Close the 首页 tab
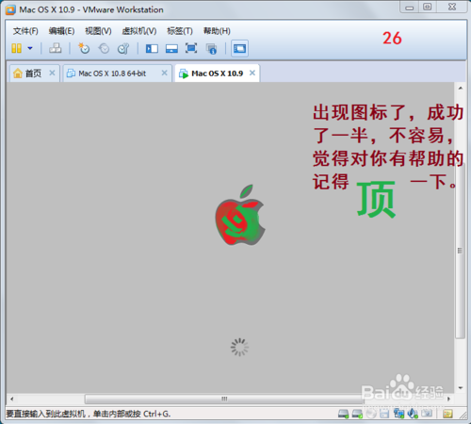 pyautogui.click(x=52, y=73)
